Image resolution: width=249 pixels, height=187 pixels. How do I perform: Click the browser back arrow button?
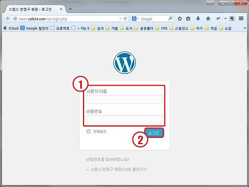7,19
